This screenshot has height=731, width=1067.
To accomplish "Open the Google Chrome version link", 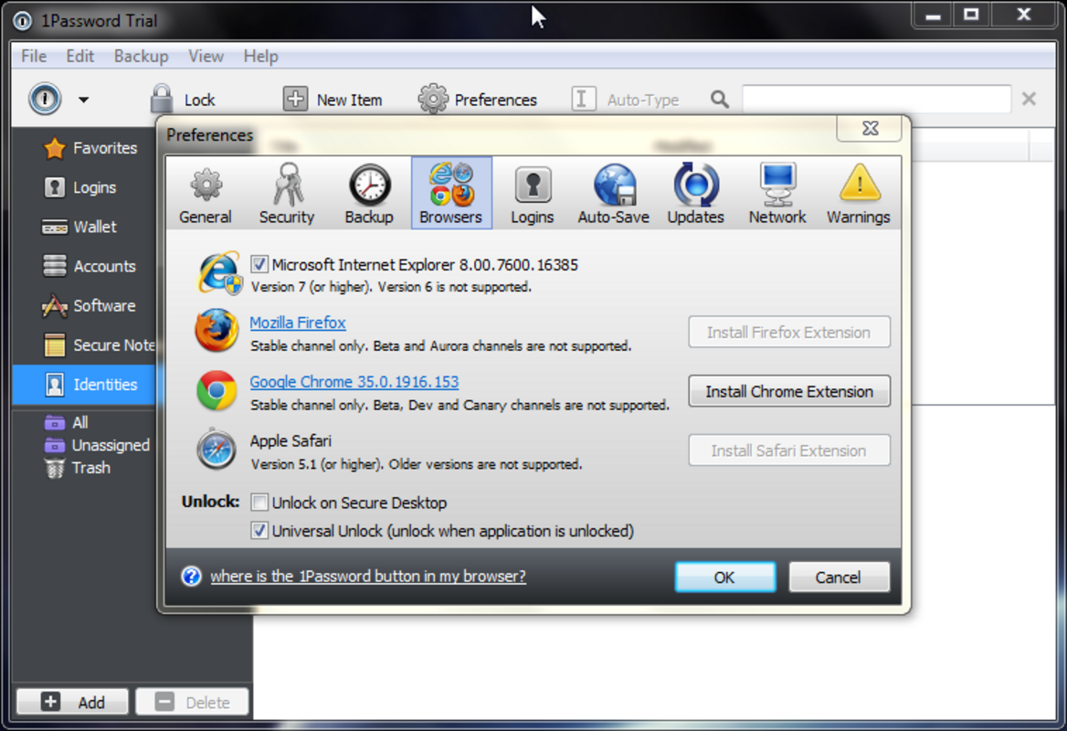I will pyautogui.click(x=354, y=381).
